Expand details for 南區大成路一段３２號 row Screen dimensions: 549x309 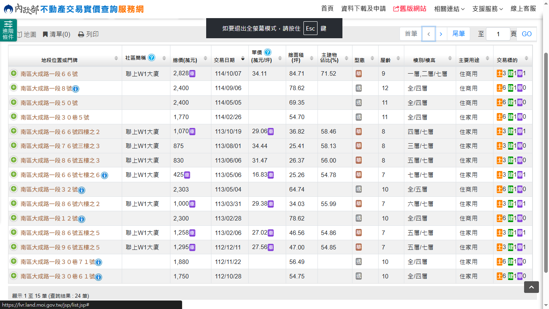pos(14,189)
